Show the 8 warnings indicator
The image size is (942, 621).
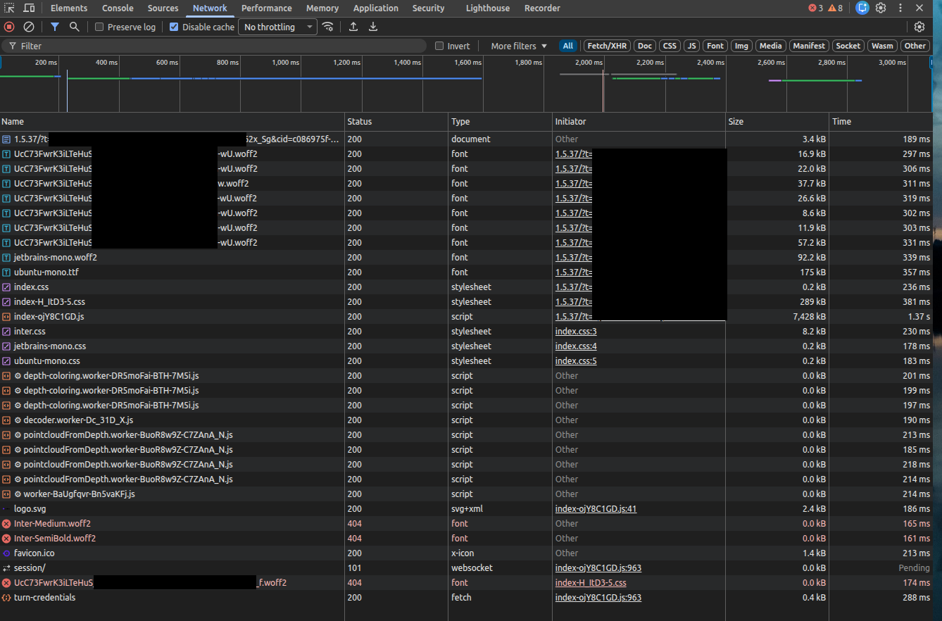tap(836, 8)
